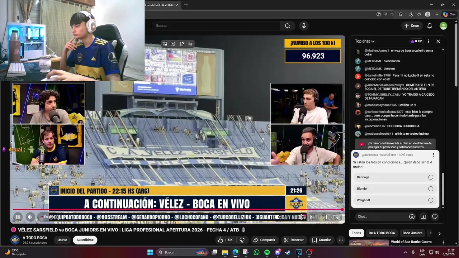Click commenter name @MatheoJuarez1 in chat
This screenshot has width=459, height=258.
click(x=377, y=51)
